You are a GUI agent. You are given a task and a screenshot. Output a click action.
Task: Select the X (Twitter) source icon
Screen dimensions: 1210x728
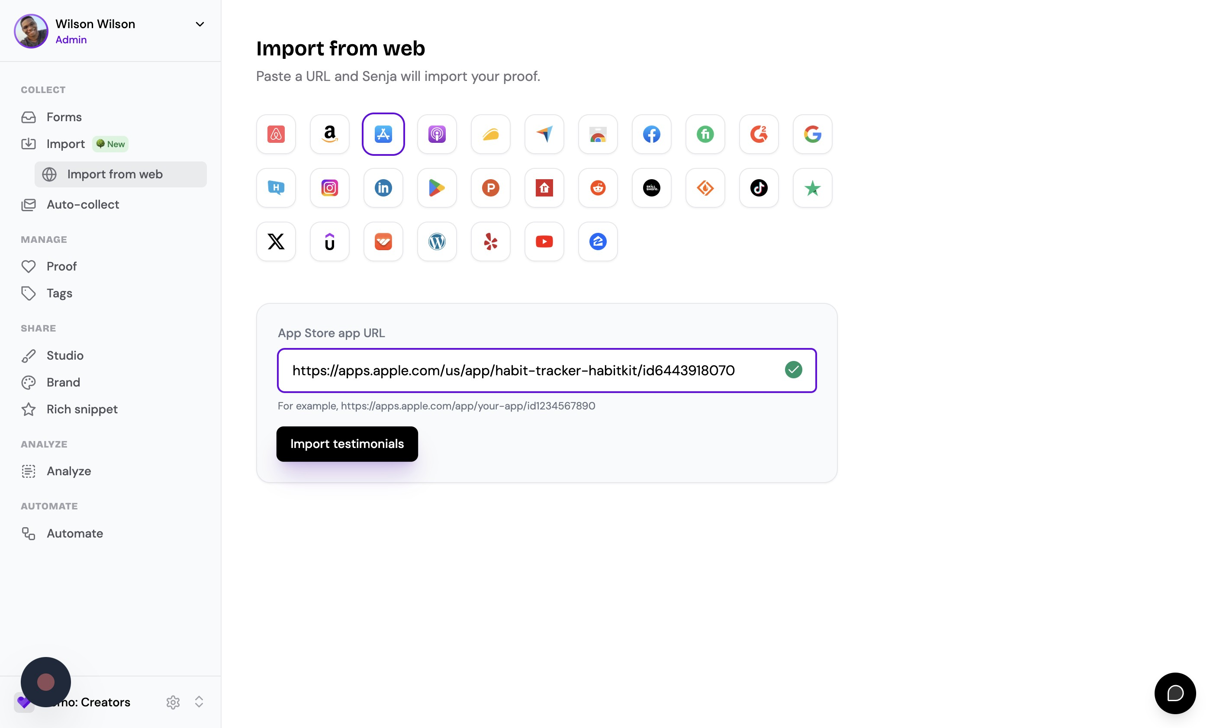[276, 242]
